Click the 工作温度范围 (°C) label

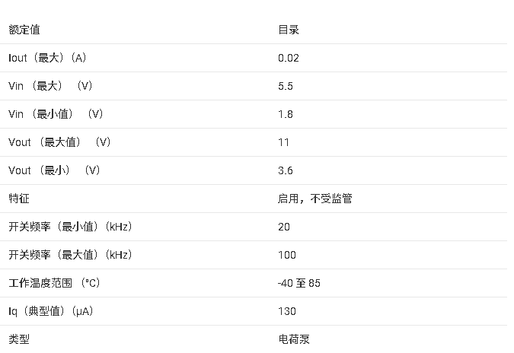(x=54, y=283)
